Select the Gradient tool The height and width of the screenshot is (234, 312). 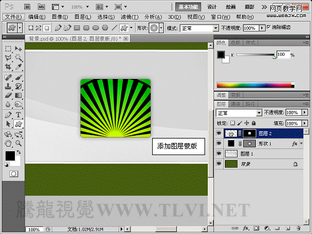coord(19,95)
